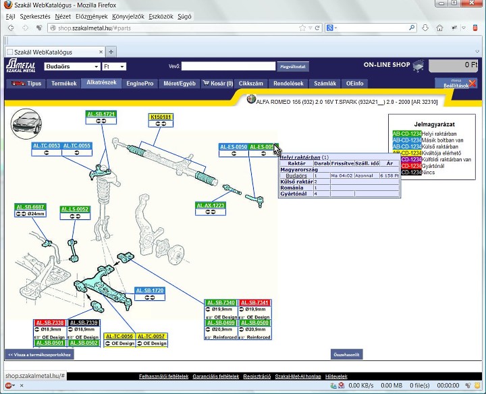Click the Megváltoztat button

click(x=292, y=67)
